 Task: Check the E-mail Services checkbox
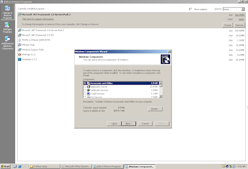pos(85,94)
